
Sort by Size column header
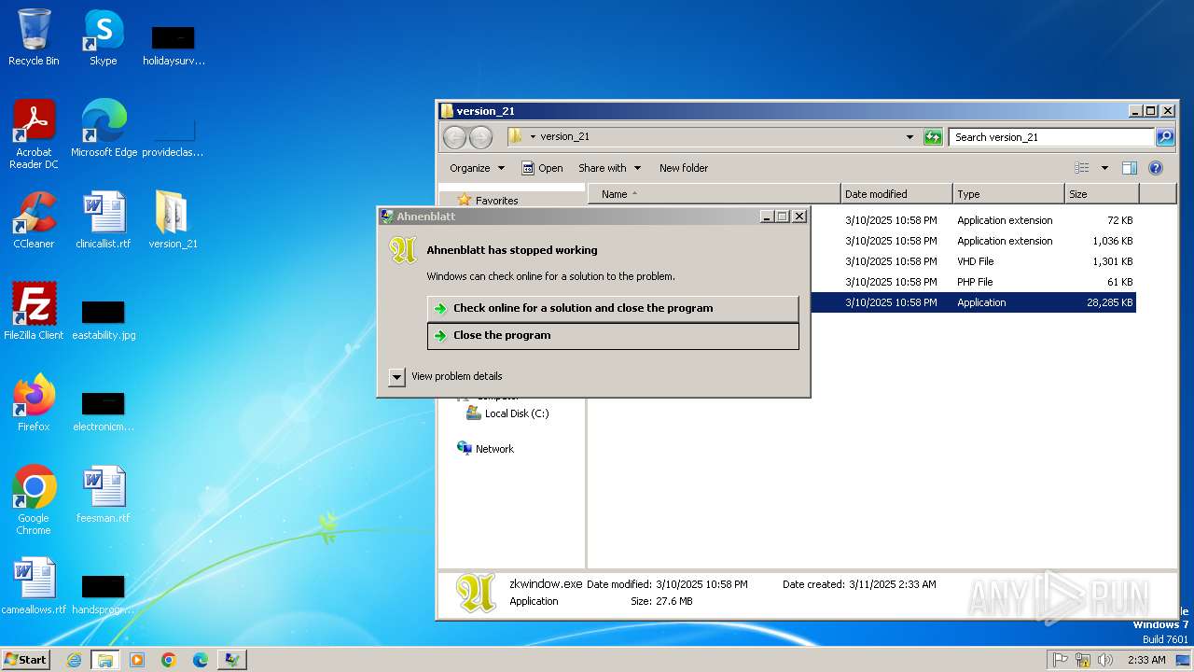point(1102,194)
